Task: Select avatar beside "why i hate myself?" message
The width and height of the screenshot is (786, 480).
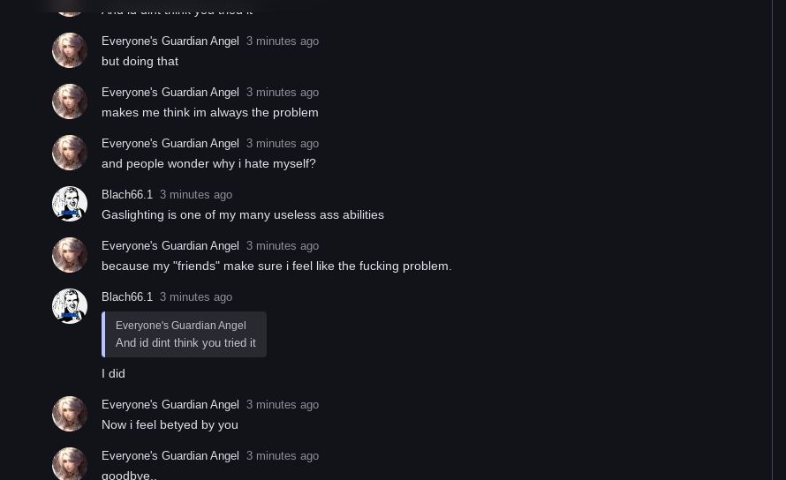Action: [x=70, y=154]
